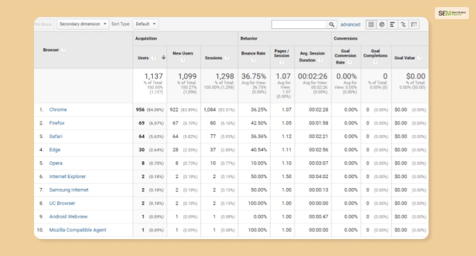Click into the table search field
This screenshot has width=476, height=256.
[299, 25]
